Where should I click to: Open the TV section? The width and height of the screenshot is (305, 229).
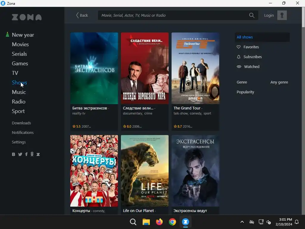pos(15,73)
